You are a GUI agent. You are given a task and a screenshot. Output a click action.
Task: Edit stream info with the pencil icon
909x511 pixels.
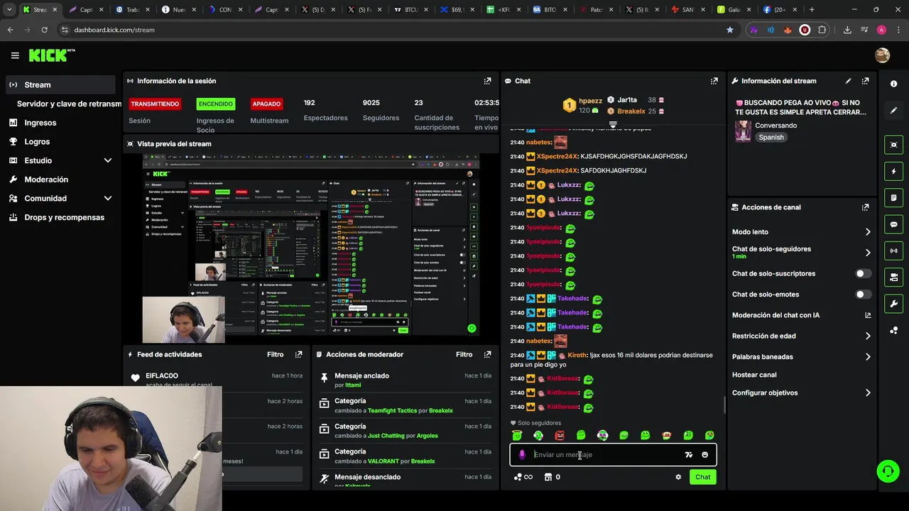pos(848,81)
